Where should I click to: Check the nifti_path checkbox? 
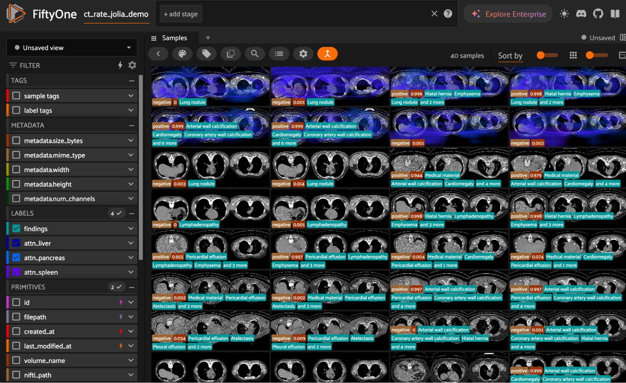[x=16, y=375]
